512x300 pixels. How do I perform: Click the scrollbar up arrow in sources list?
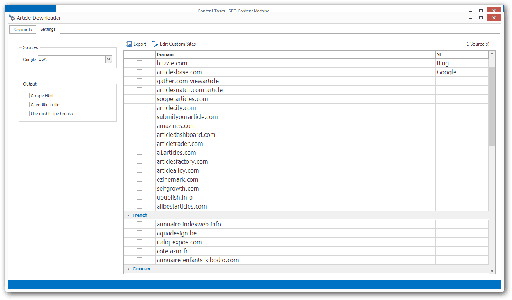[492, 54]
